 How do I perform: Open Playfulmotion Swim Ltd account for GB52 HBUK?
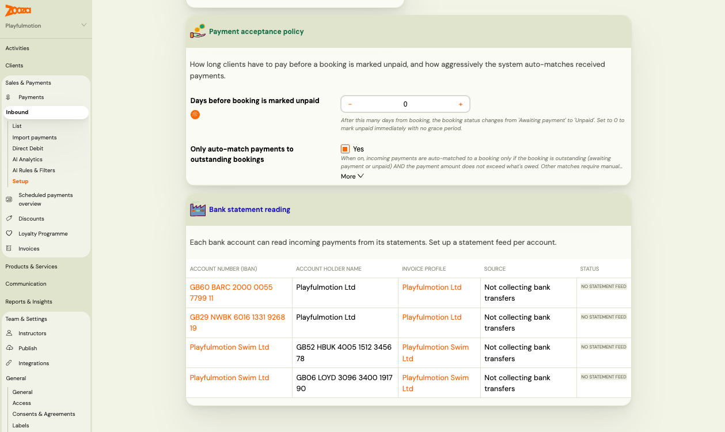click(x=230, y=347)
